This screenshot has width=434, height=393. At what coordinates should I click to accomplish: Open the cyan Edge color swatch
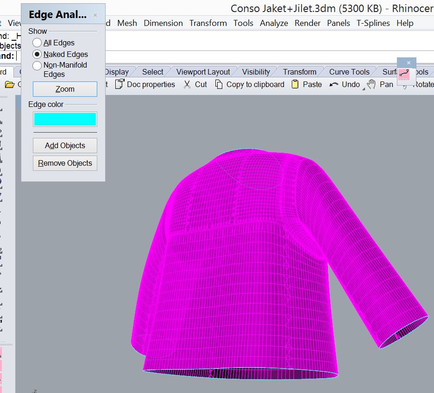[x=65, y=119]
